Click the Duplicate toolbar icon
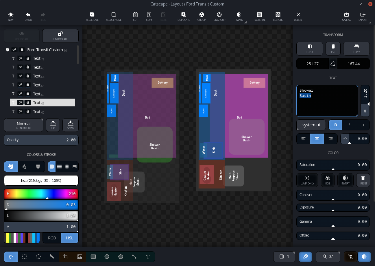 184,16
